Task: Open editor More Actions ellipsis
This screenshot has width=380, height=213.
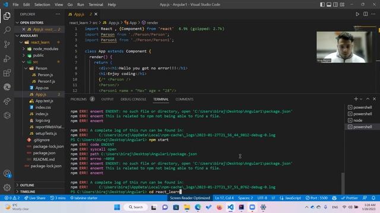Action: 373,14
